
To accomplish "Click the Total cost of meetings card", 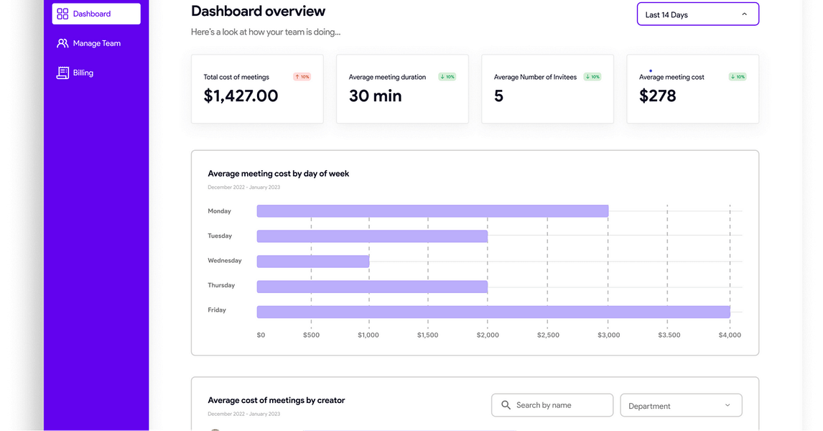I will click(257, 88).
